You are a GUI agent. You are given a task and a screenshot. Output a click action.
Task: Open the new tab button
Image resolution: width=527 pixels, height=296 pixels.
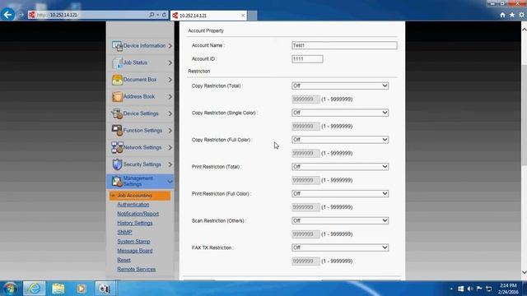click(253, 16)
